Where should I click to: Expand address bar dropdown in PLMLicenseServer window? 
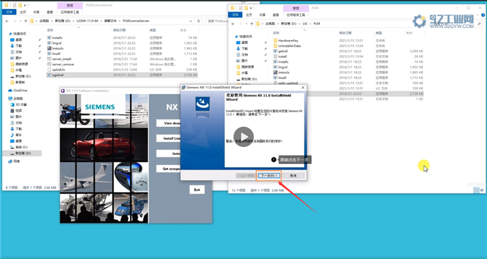tap(191, 21)
